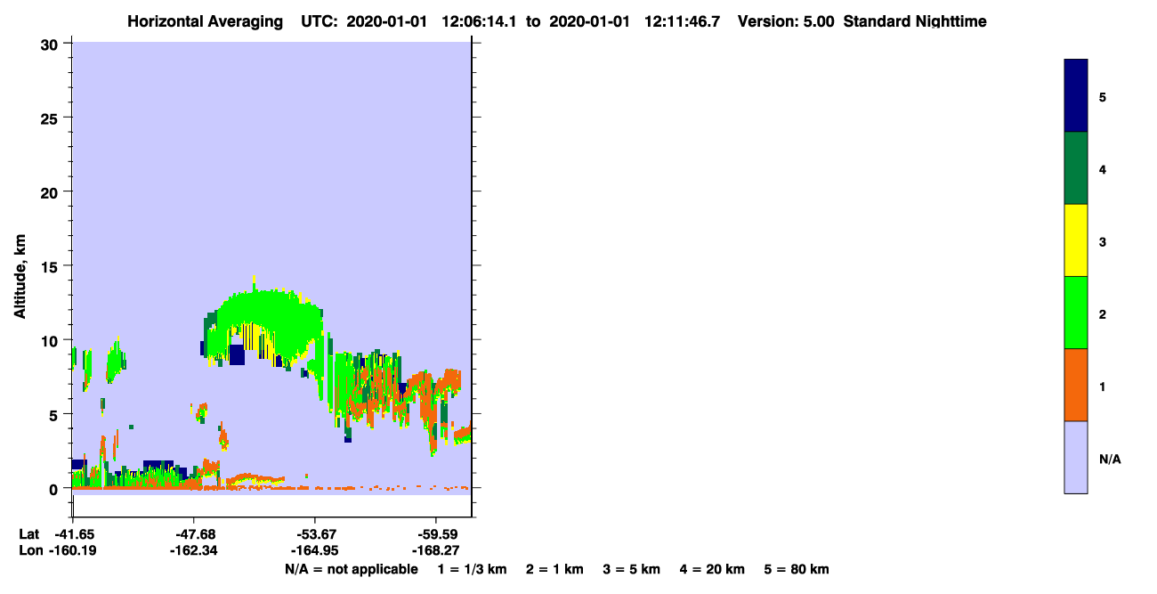Click the 'Version: 5.00' text
Screen dimensions: 1157x594
[786, 21]
